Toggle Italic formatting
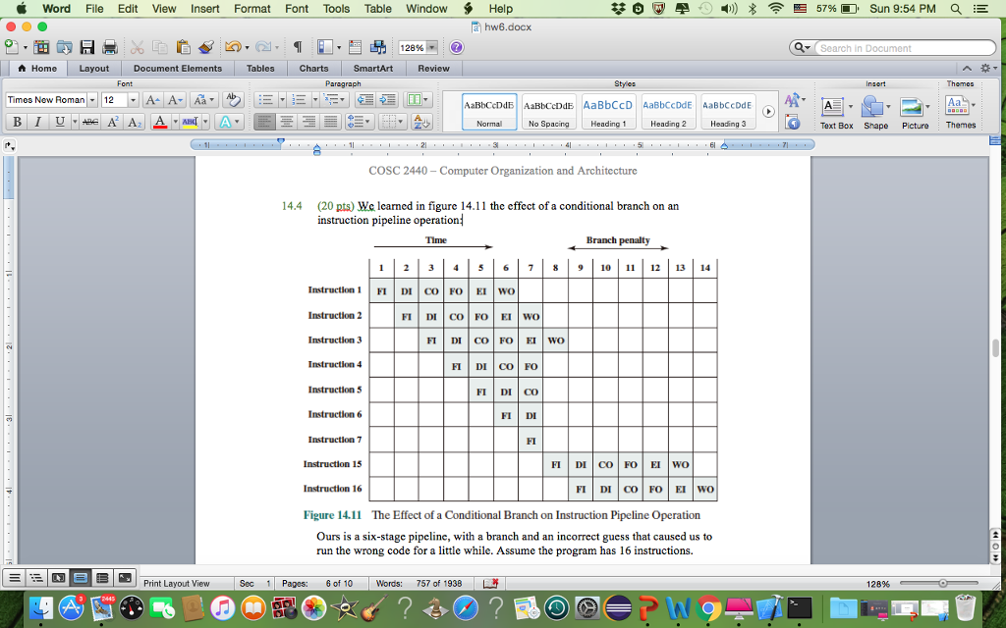The height and width of the screenshot is (628, 1006). click(x=37, y=120)
